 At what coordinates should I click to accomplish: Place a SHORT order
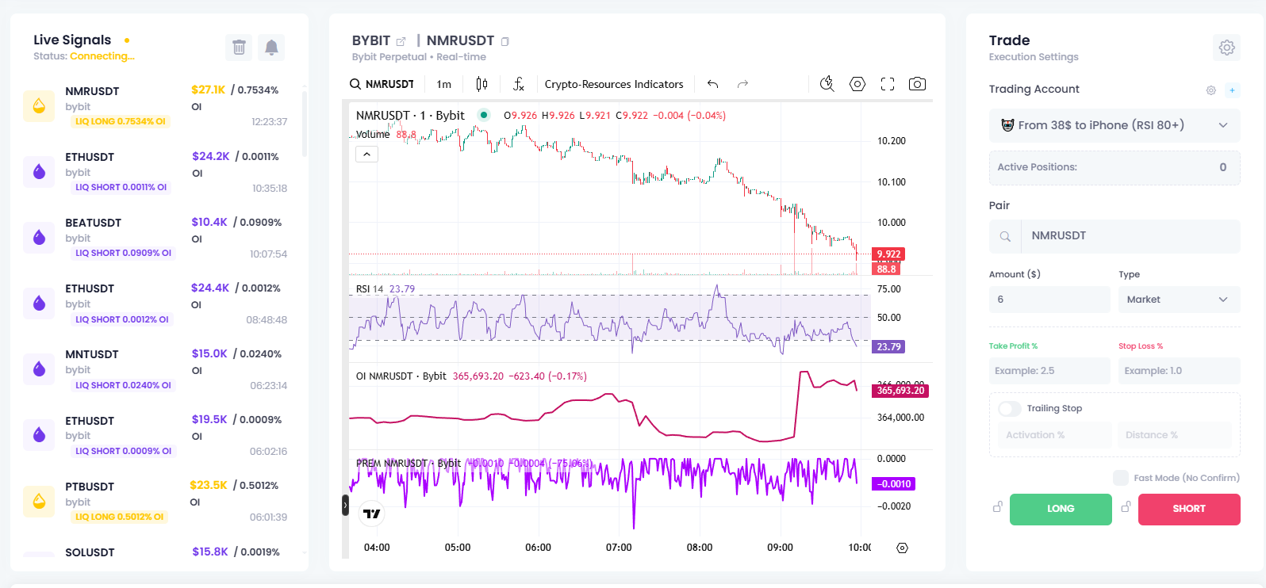point(1189,510)
